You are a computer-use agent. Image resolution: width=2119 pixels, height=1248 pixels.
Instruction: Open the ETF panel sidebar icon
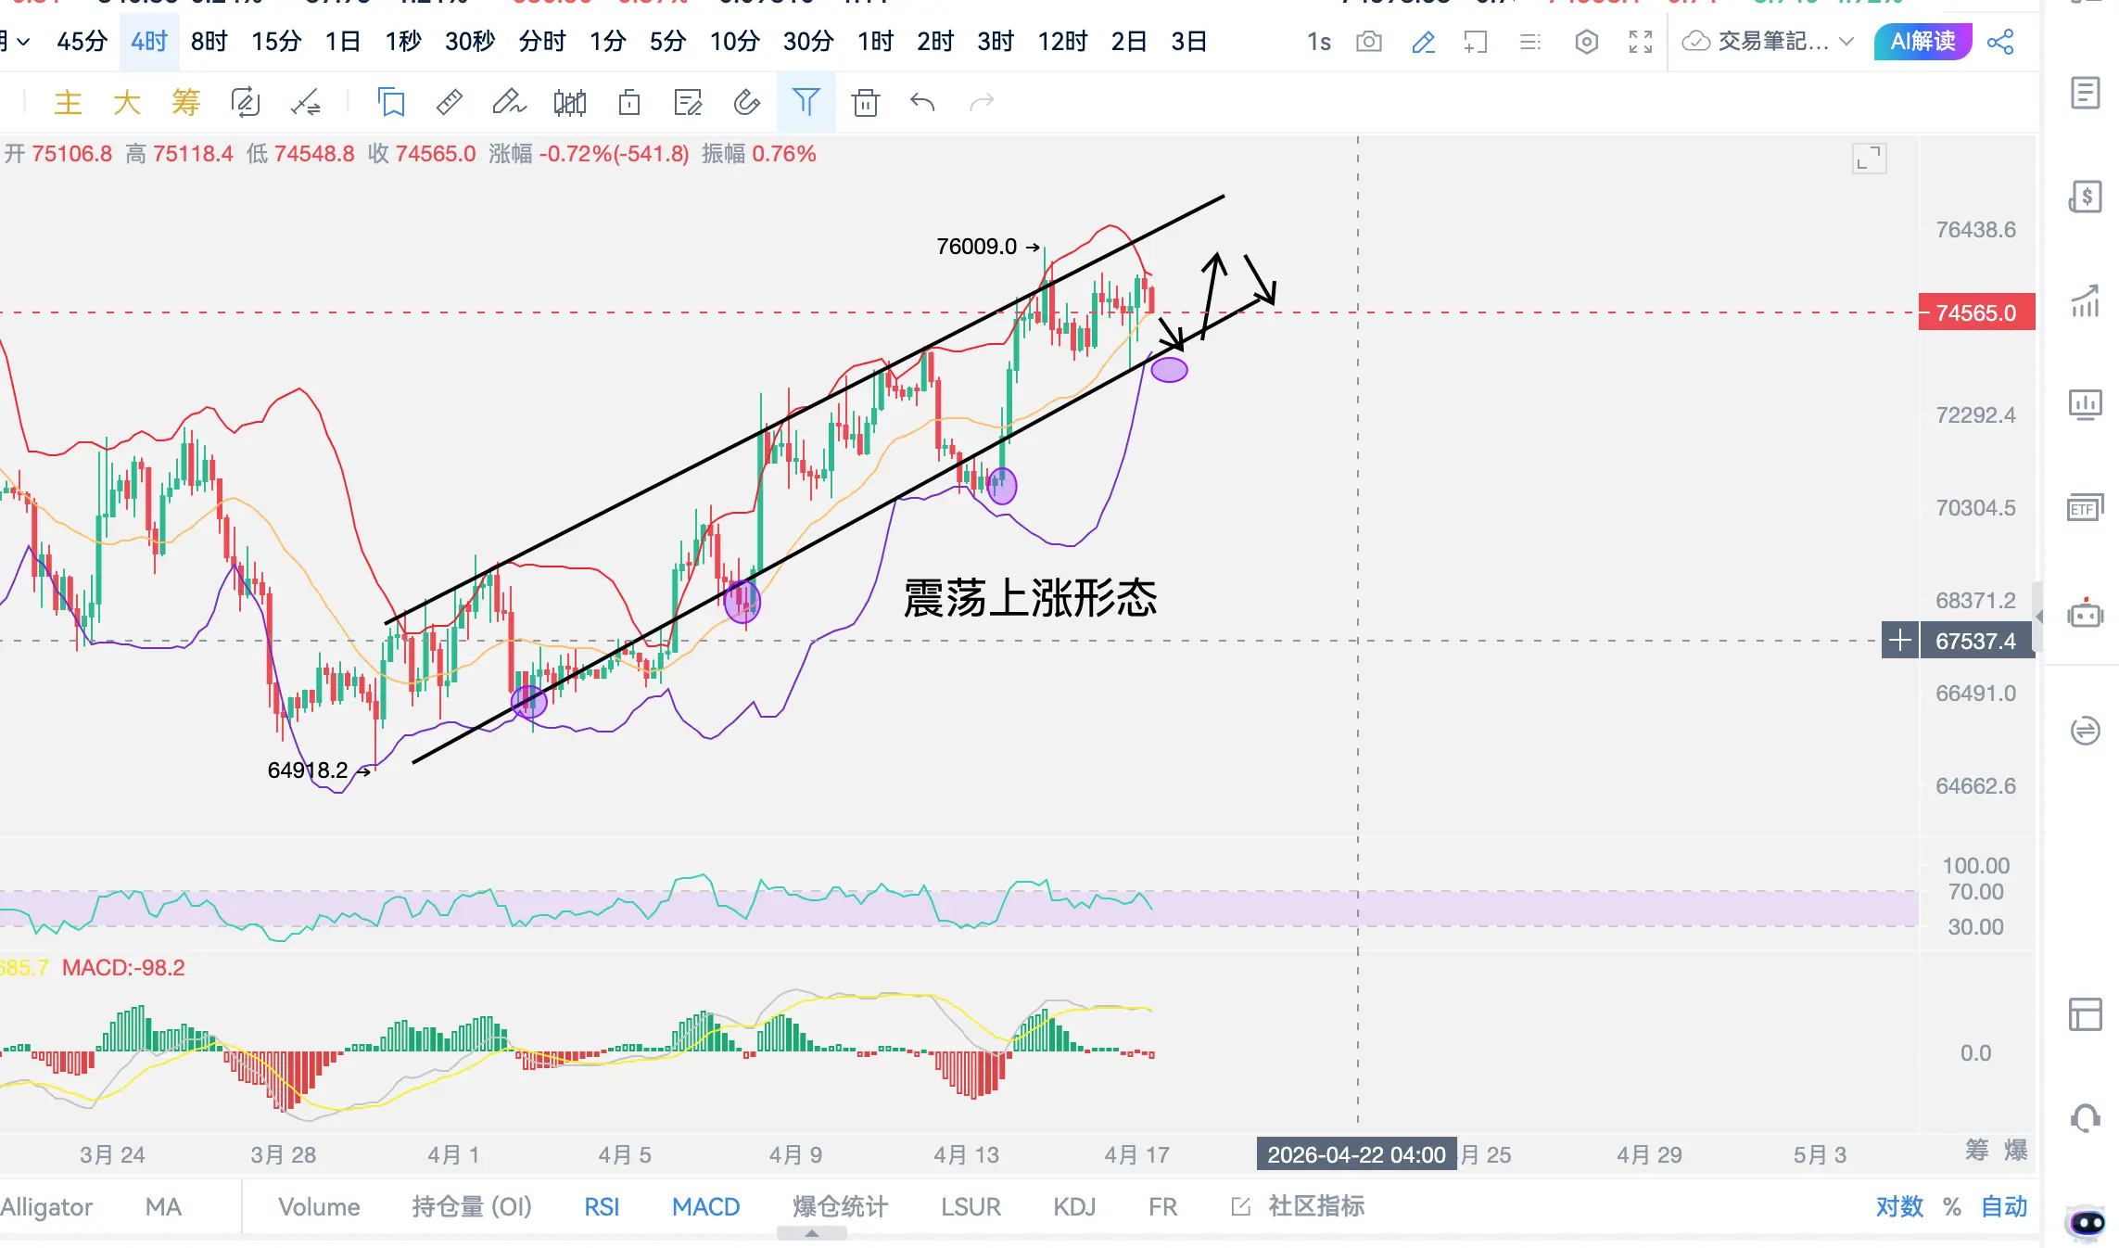2085,508
